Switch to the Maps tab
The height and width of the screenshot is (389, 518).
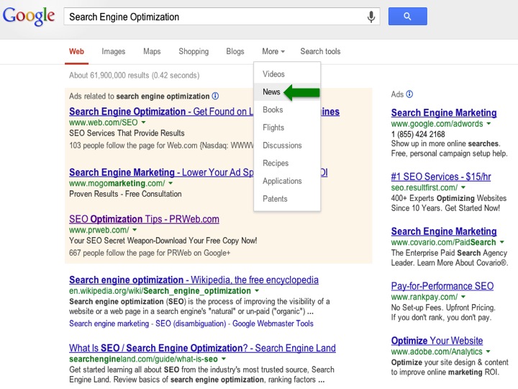152,52
